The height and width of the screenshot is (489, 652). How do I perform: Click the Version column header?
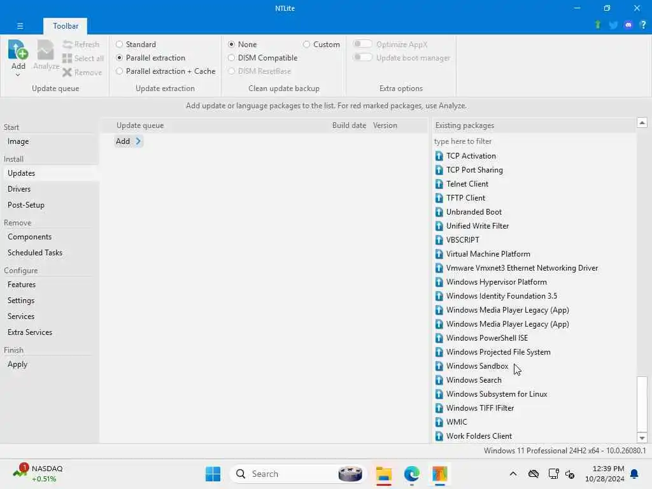click(x=385, y=125)
